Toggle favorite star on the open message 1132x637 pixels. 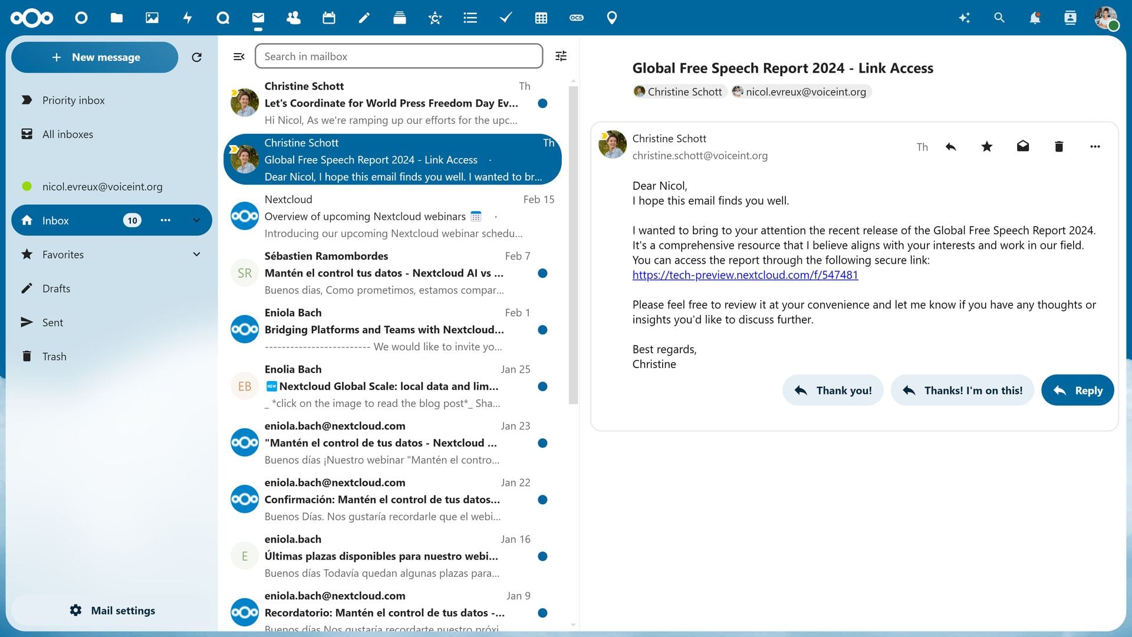987,147
